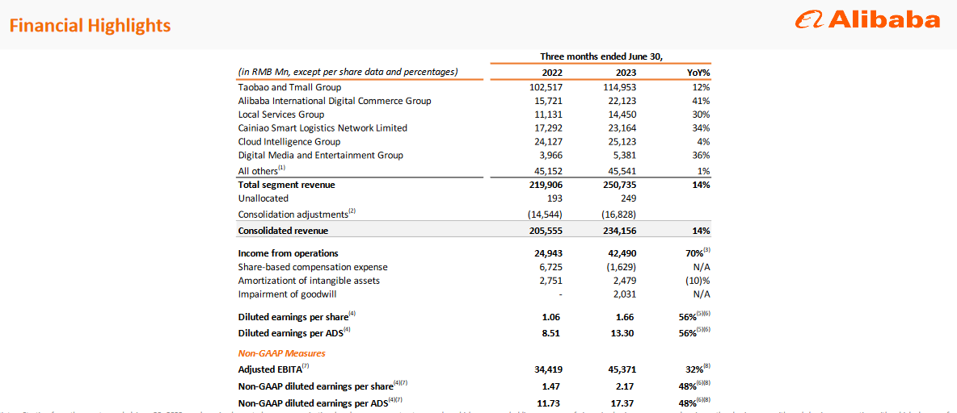Click the All others row label

point(262,170)
